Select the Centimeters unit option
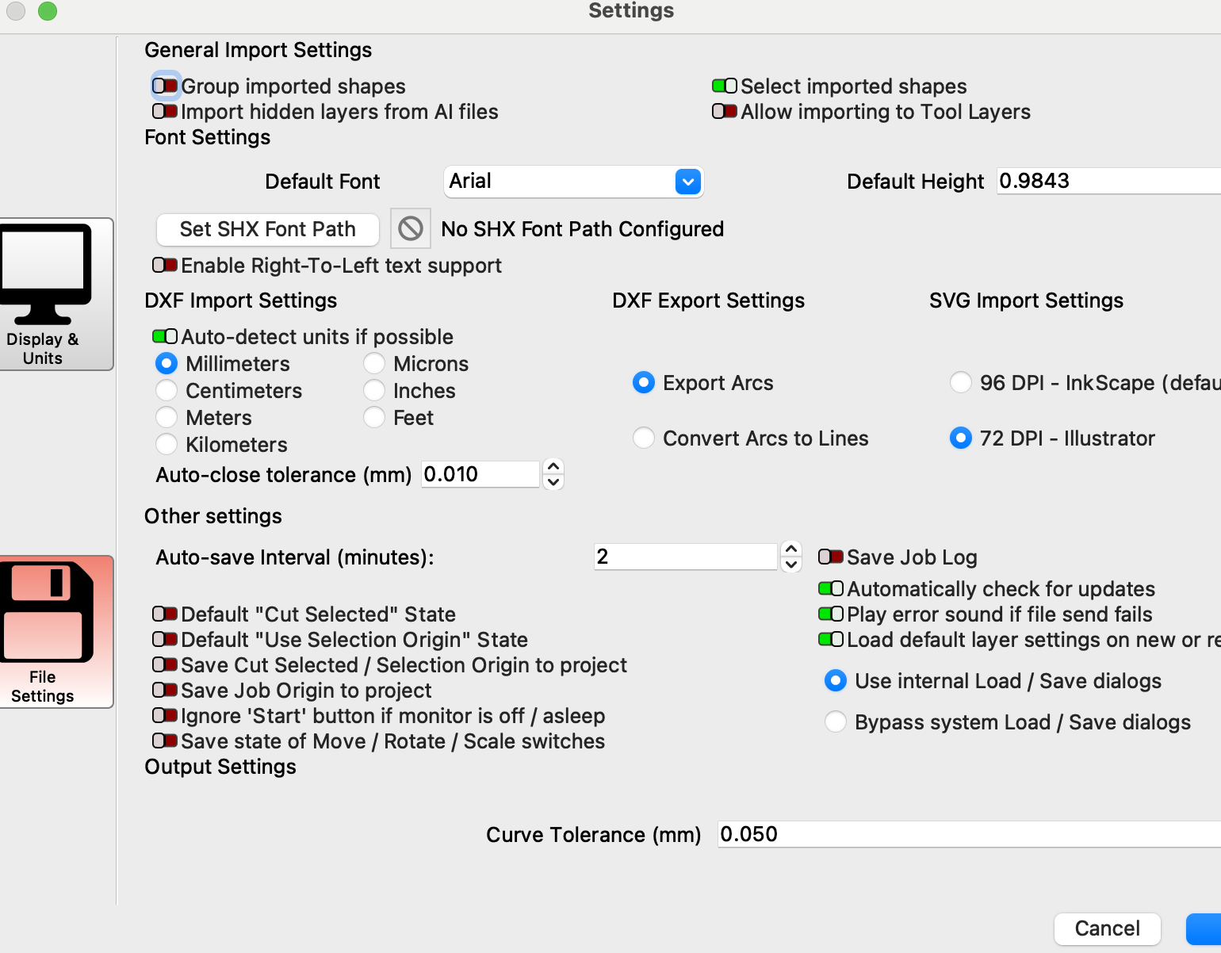Image resolution: width=1221 pixels, height=953 pixels. [166, 391]
